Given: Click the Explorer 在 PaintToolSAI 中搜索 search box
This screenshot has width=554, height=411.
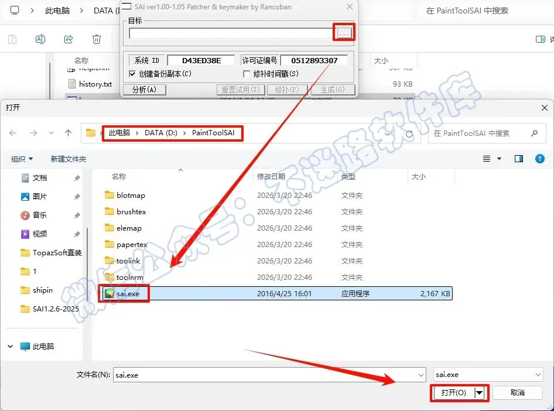Looking at the screenshot, I should 467,11.
